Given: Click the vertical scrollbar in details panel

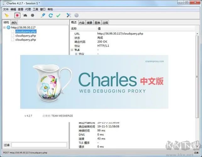Looking at the screenshot, I should click(197, 77).
